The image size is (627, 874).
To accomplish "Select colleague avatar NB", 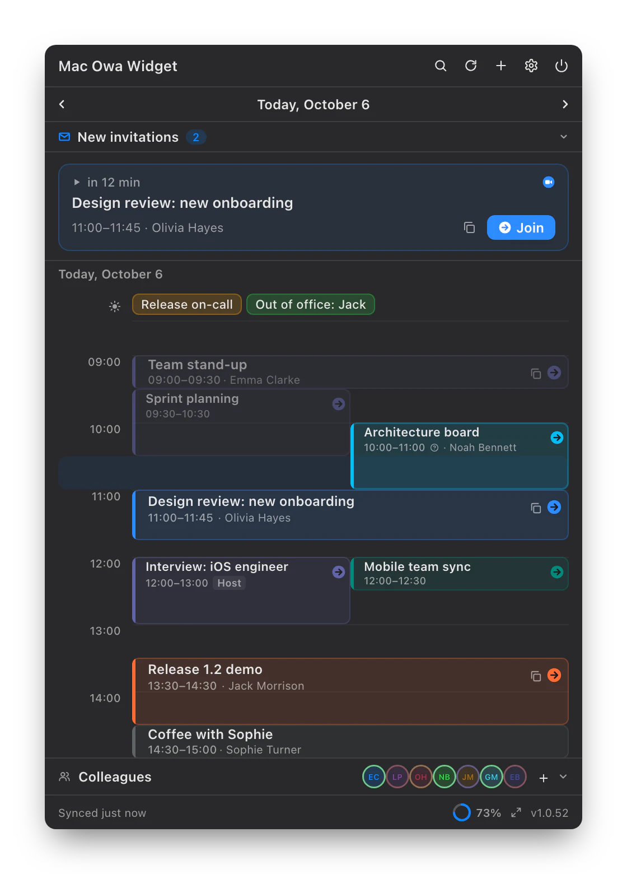I will [x=444, y=777].
